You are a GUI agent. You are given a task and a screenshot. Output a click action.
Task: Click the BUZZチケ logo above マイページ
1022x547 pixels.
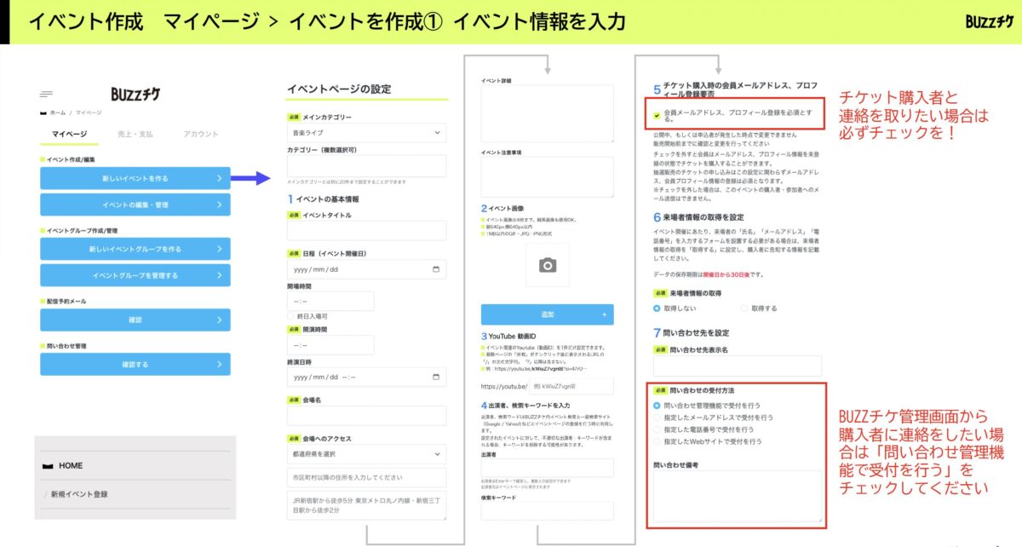[x=135, y=94]
